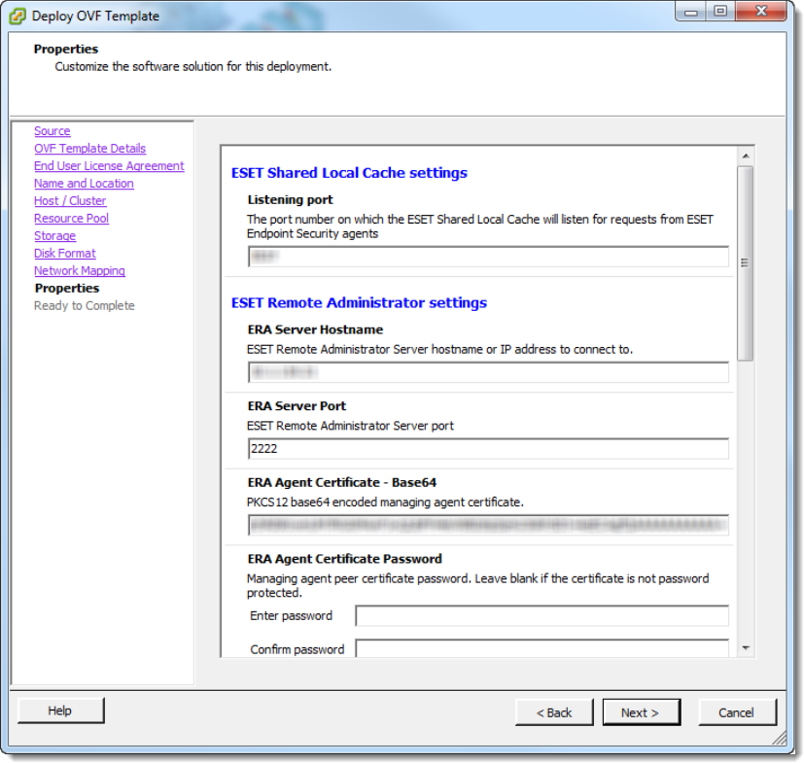804x763 pixels.
Task: Click the ESET Remote Administrator settings heading
Action: (359, 302)
